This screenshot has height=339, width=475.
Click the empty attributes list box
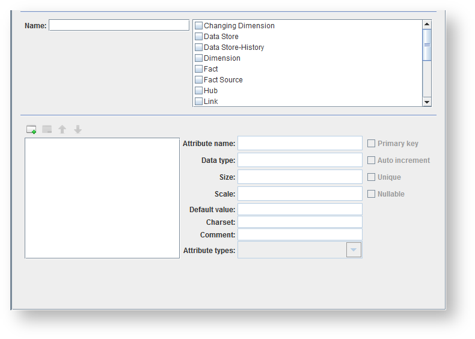click(102, 198)
